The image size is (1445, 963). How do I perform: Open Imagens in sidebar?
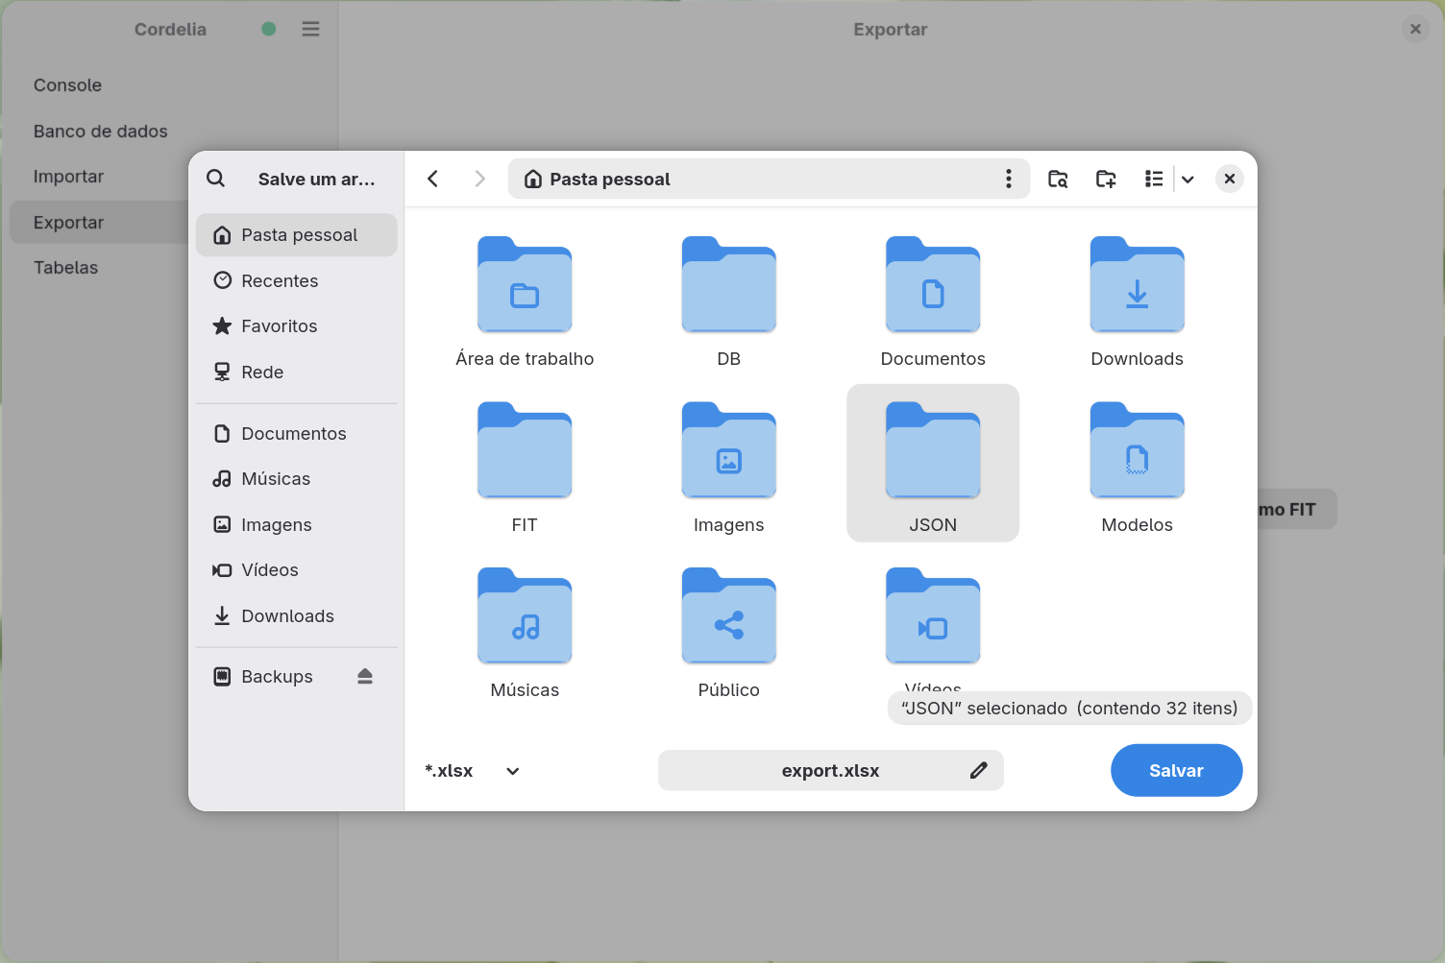(x=297, y=525)
